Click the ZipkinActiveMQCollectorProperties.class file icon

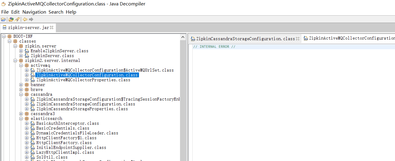pyautogui.click(x=32, y=80)
